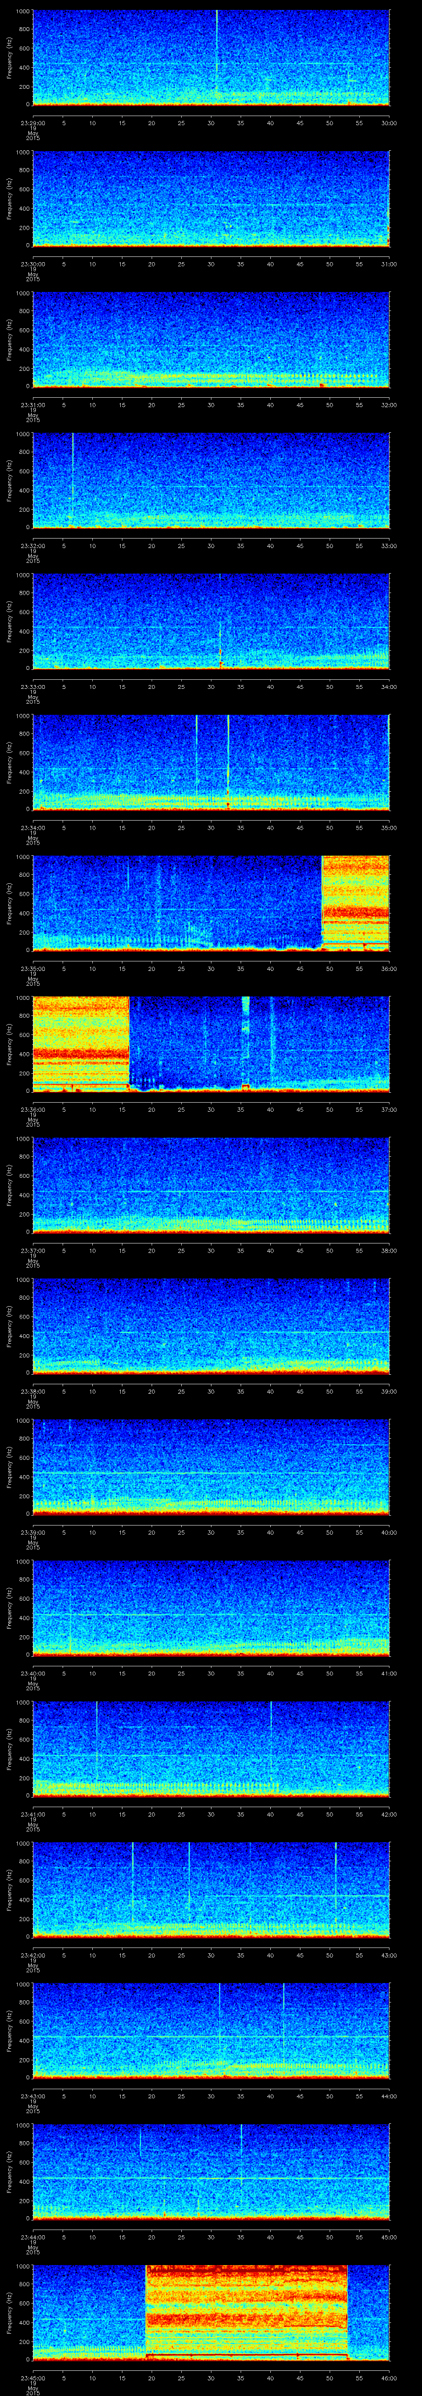Click the 36:00 end time label

[x=389, y=968]
